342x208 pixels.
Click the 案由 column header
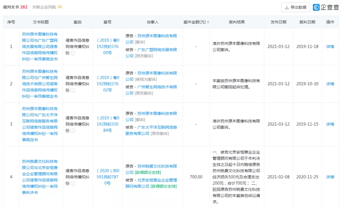click(78, 22)
